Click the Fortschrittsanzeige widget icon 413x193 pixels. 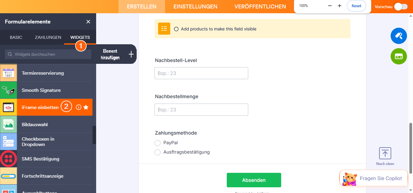[x=8, y=176]
